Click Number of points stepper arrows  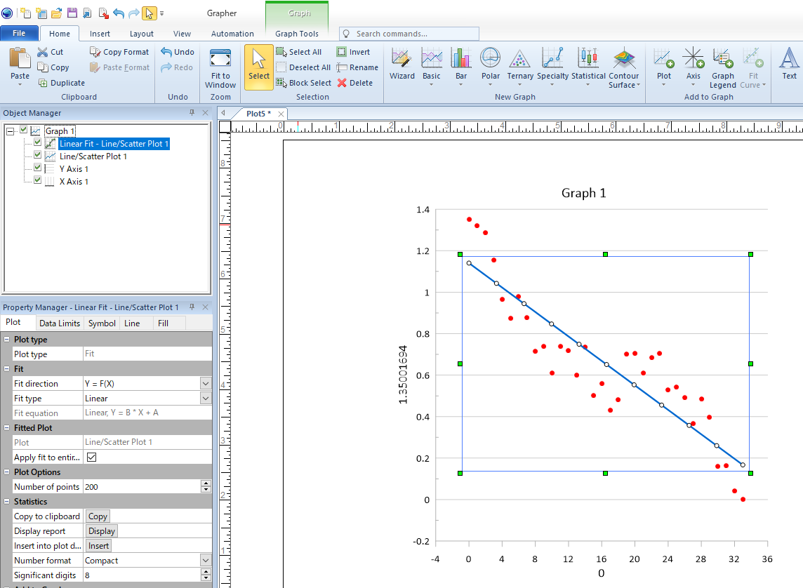(206, 487)
